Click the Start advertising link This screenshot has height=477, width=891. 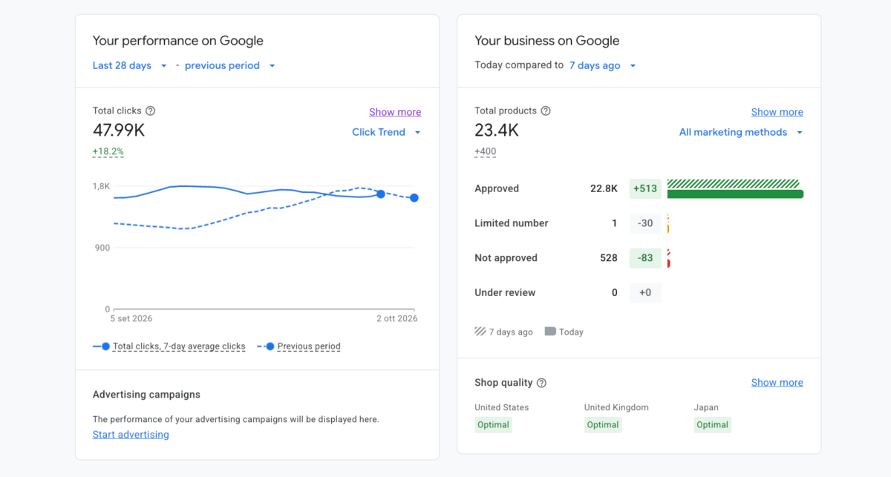pyautogui.click(x=131, y=435)
